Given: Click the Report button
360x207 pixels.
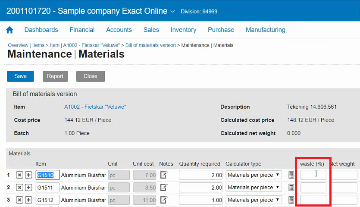Looking at the screenshot, I should click(55, 76).
